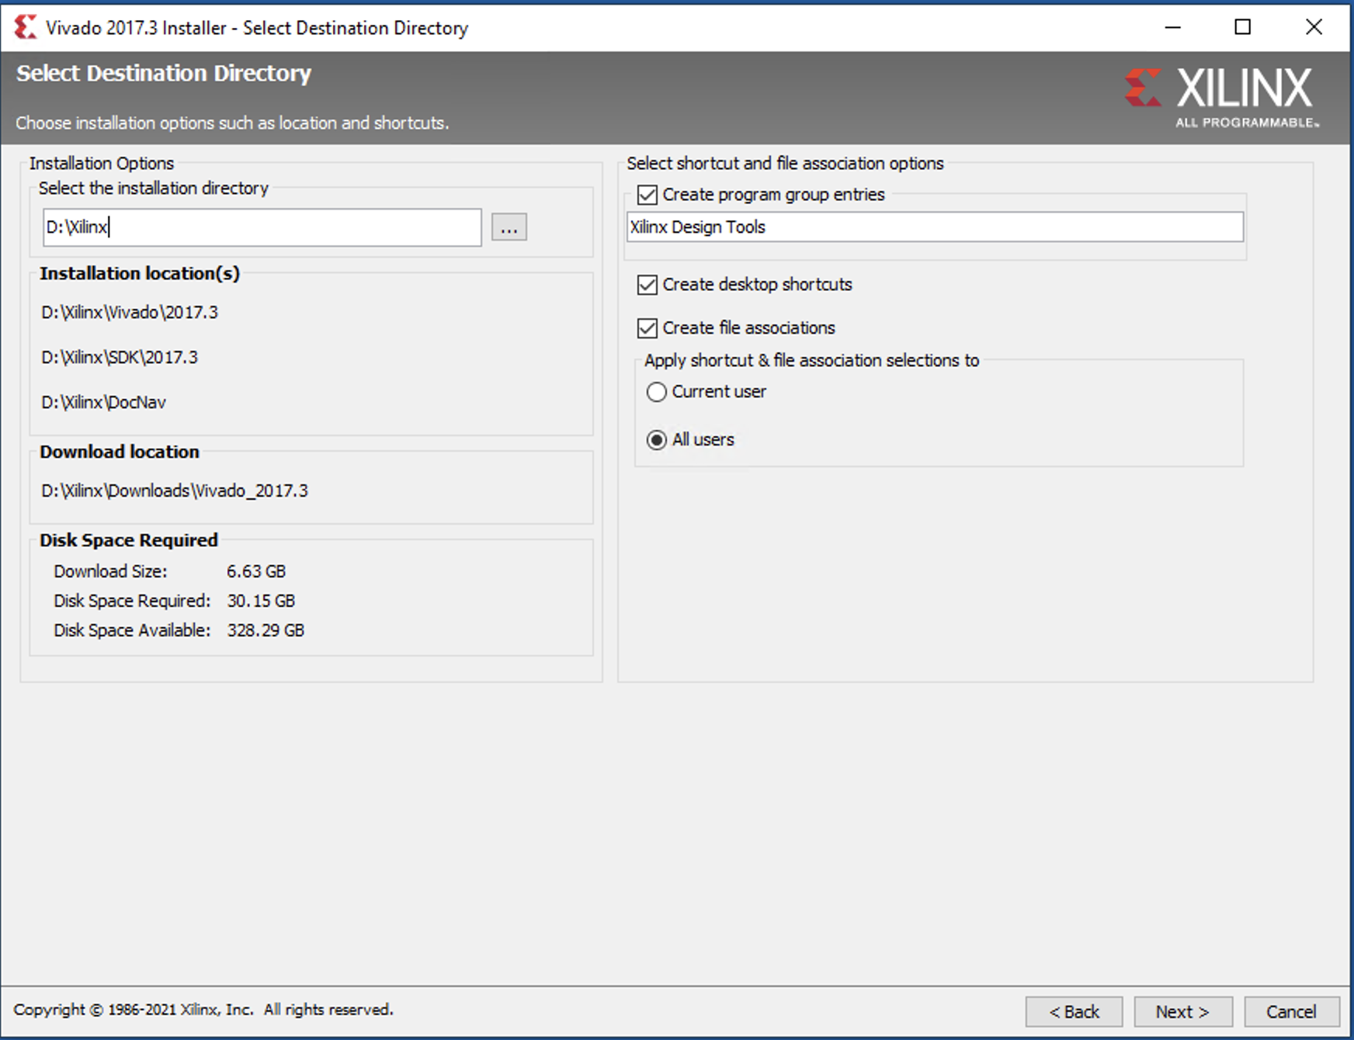Click the D:\Xilinx\SDK\2017.3 location path

(x=120, y=358)
